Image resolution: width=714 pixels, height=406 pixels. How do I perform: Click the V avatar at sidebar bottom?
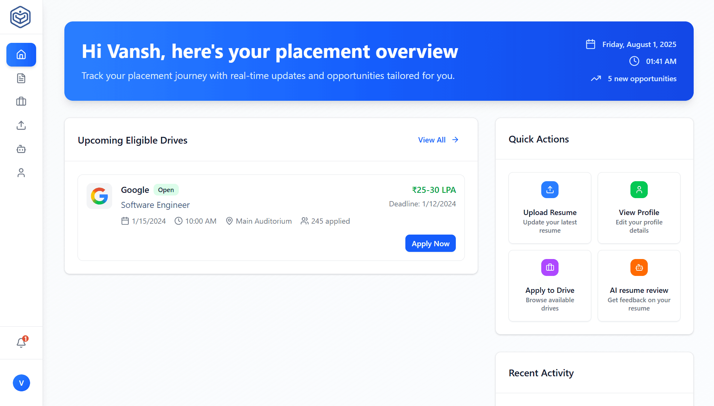21,383
